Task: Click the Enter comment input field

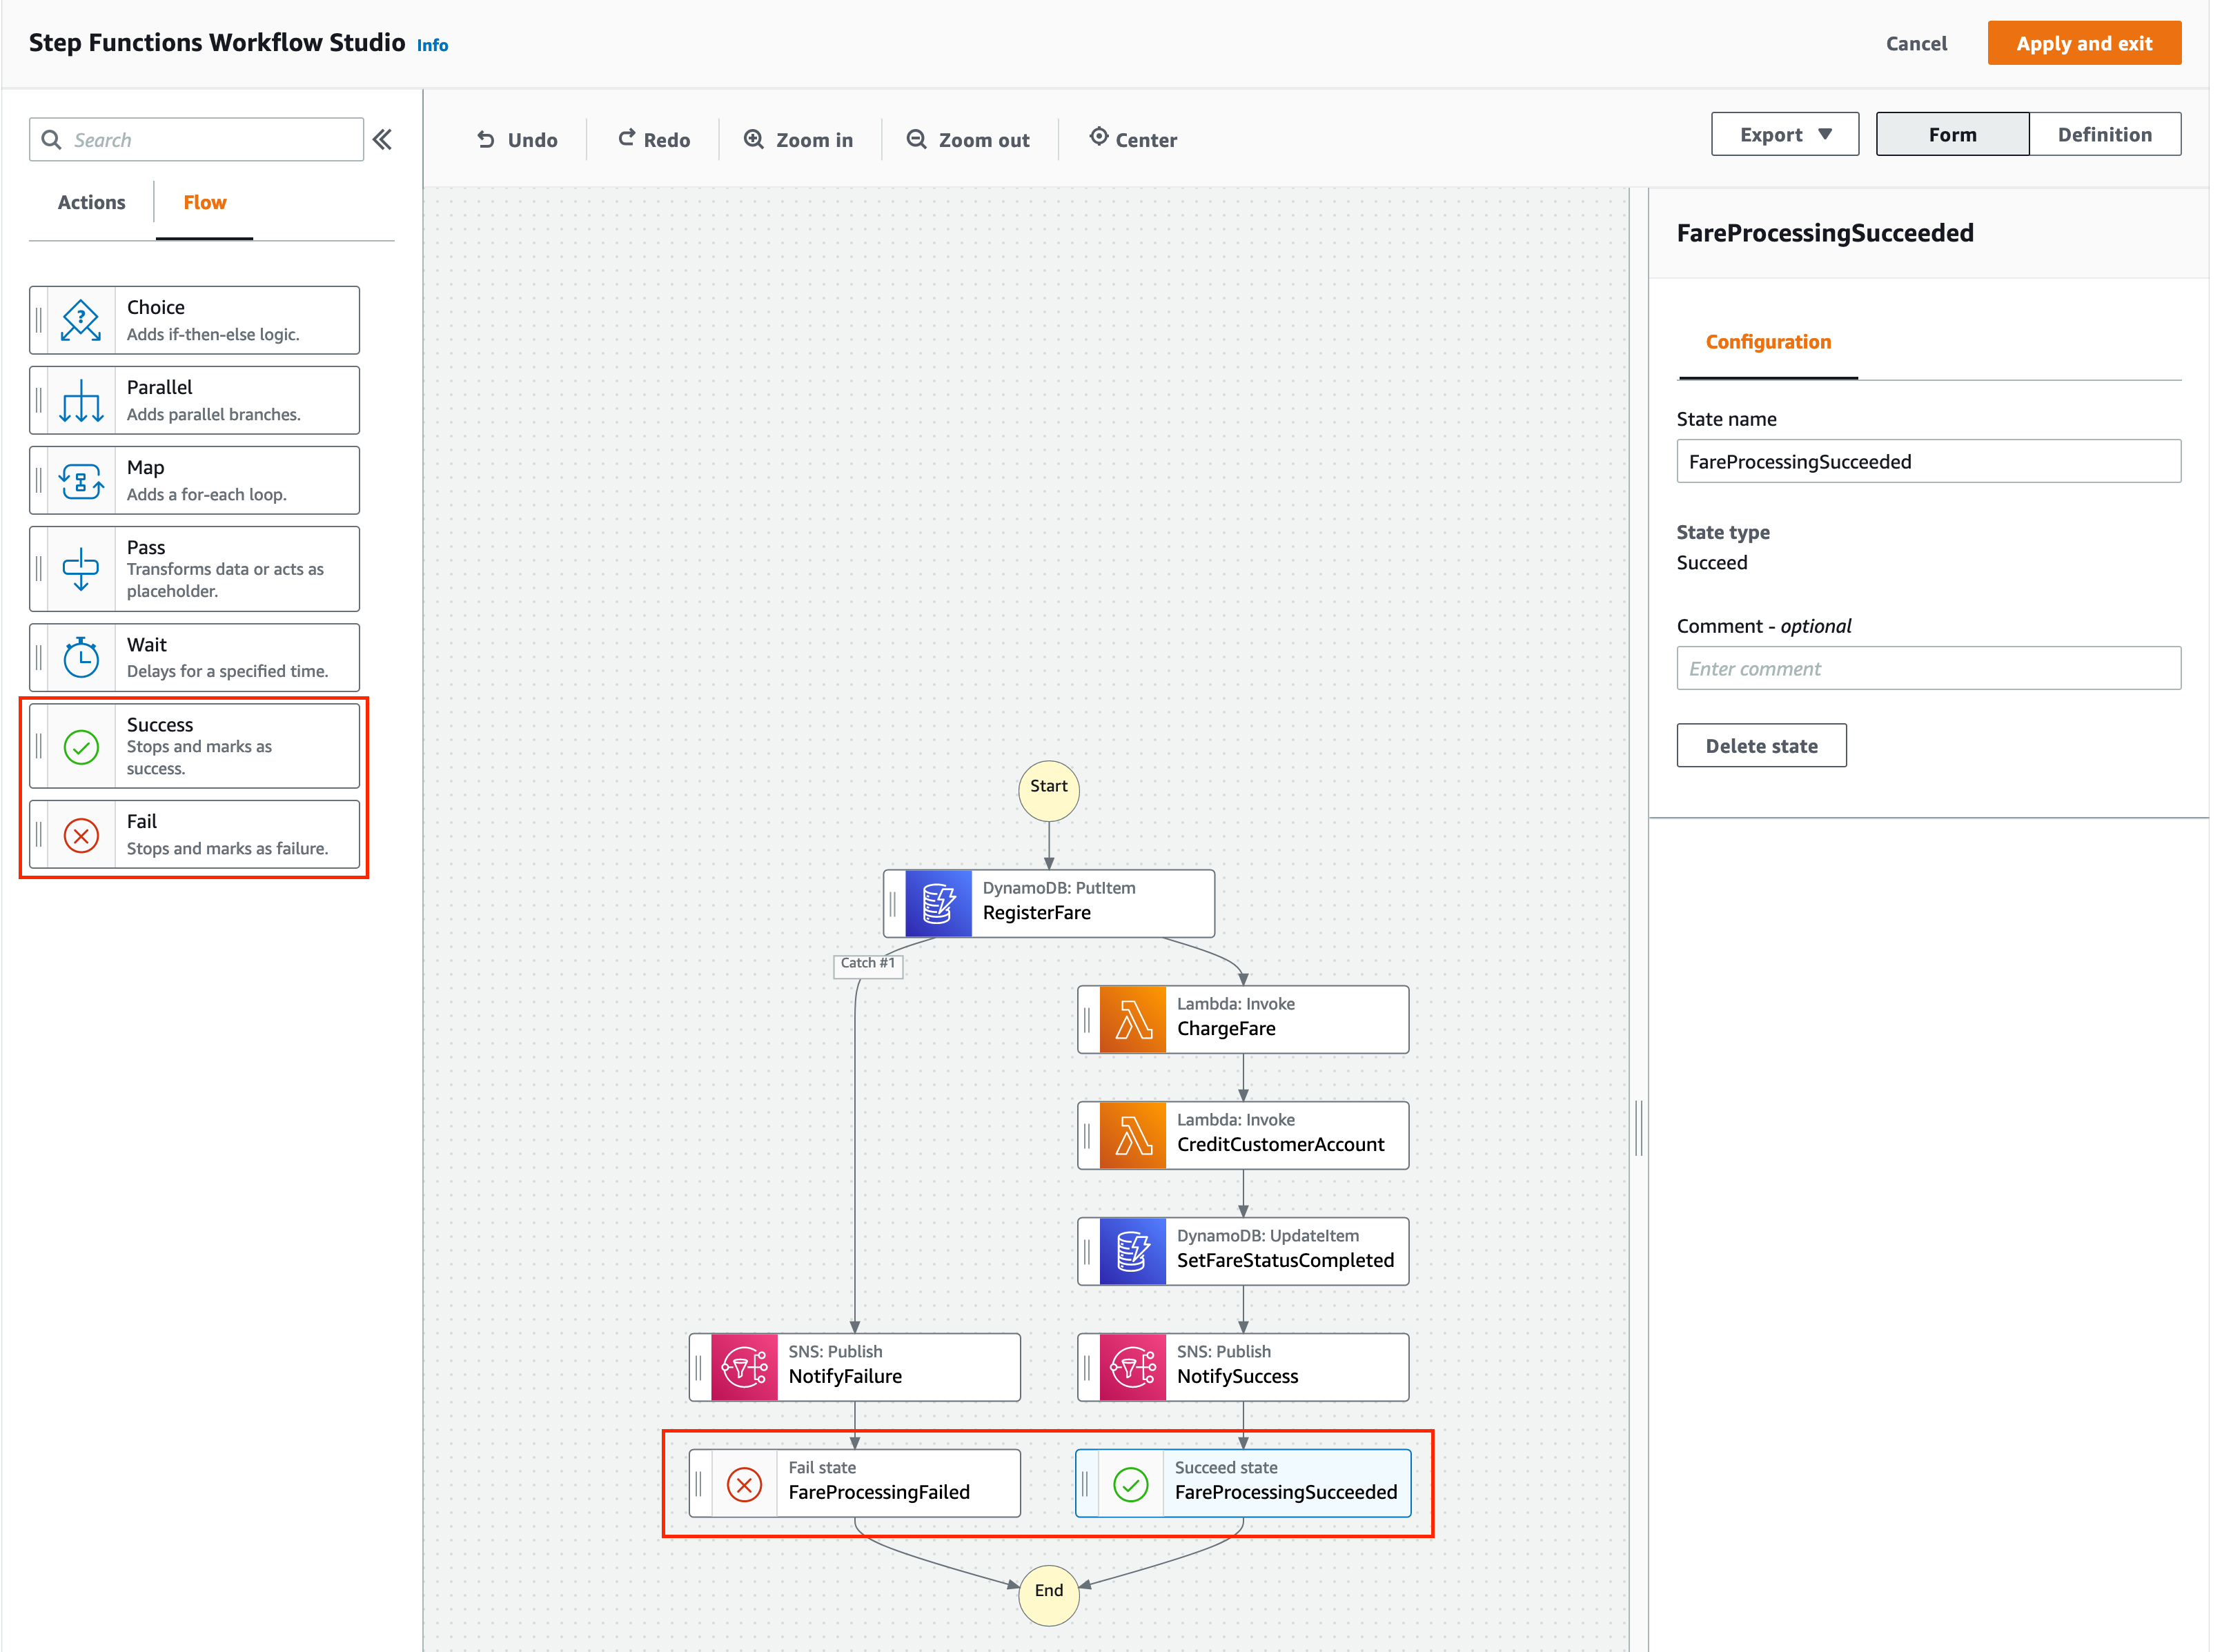Action: [1927, 668]
